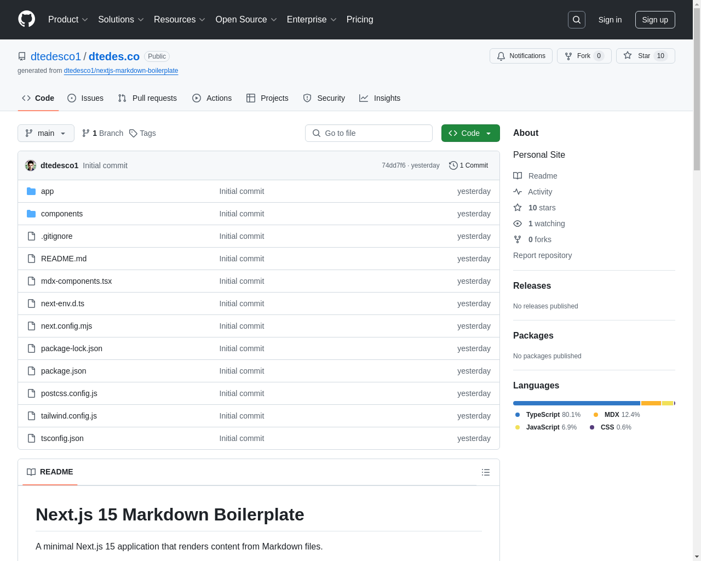701x561 pixels.
Task: Click the tailwind.config.js file icon
Action: 31,416
